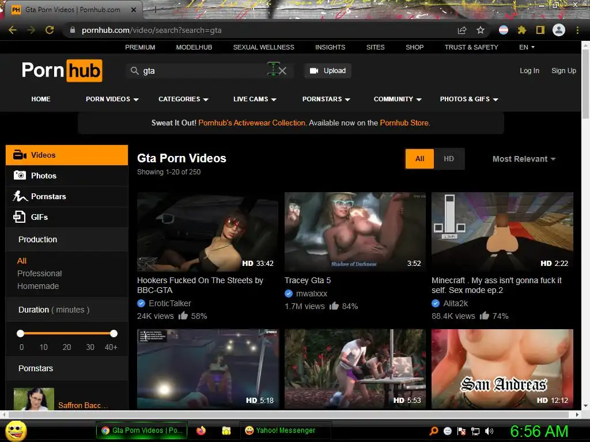This screenshot has height=442, width=590.
Task: Select Pornstars in the left sidebar
Action: tap(67, 196)
